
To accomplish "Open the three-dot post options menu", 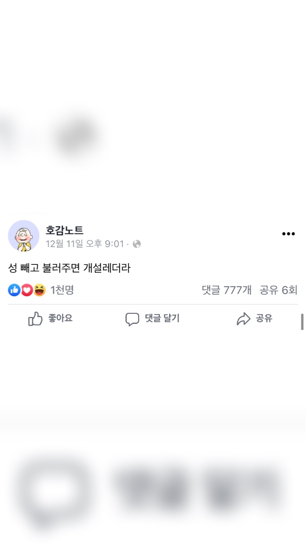I will (x=289, y=234).
